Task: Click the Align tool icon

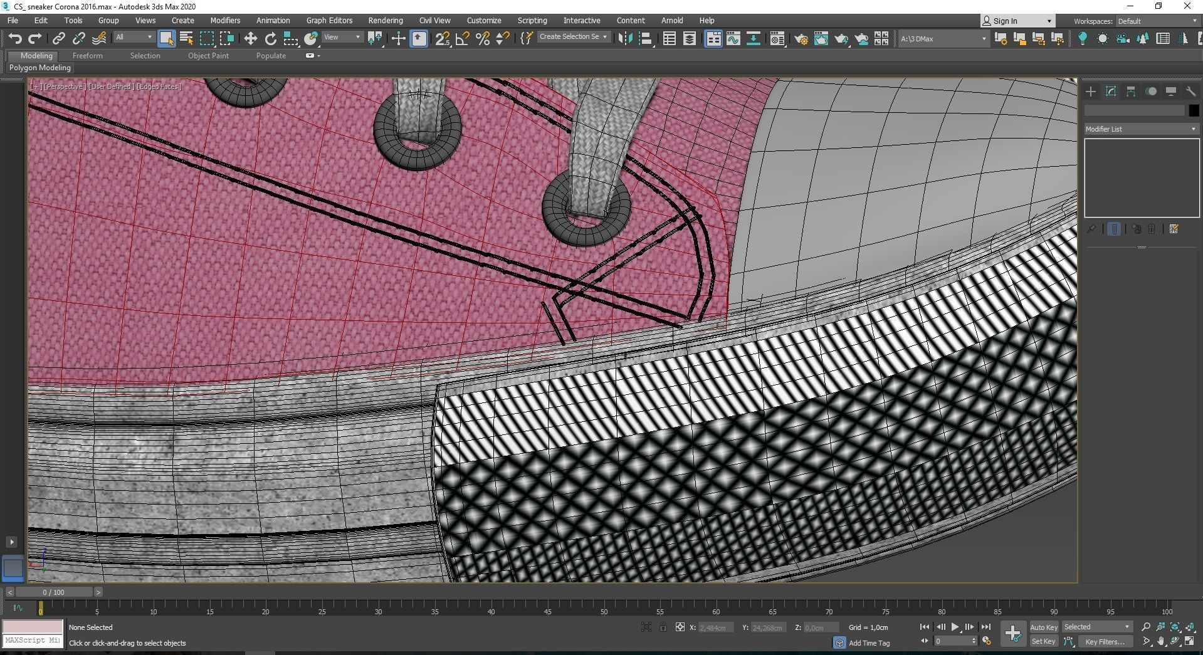Action: [645, 39]
